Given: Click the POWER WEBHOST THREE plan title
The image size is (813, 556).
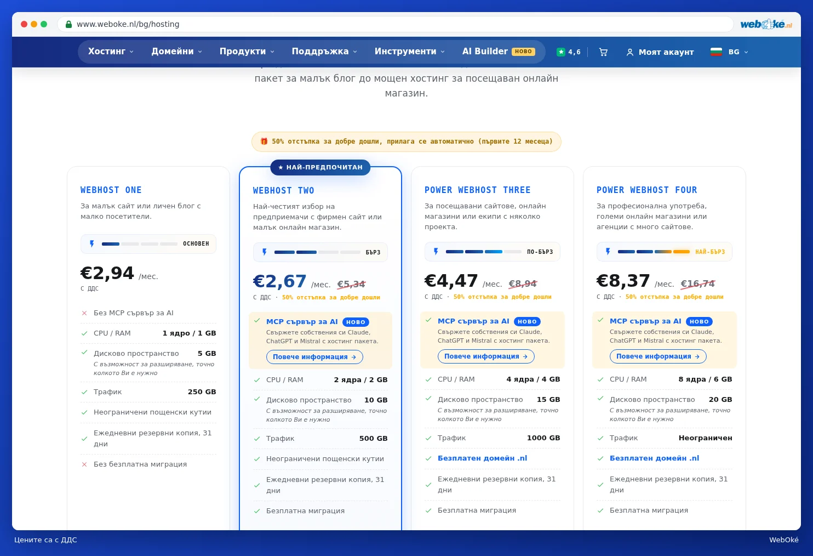Looking at the screenshot, I should click(478, 190).
